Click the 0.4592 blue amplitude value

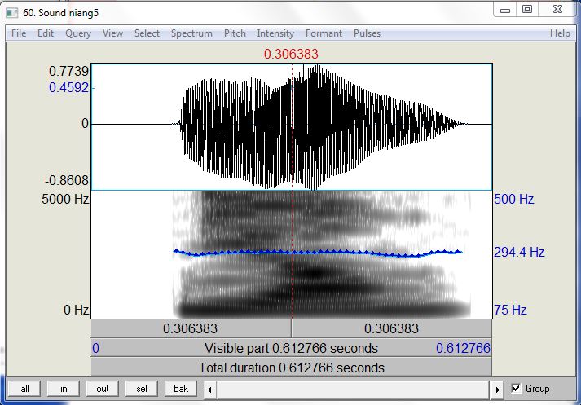pos(69,88)
